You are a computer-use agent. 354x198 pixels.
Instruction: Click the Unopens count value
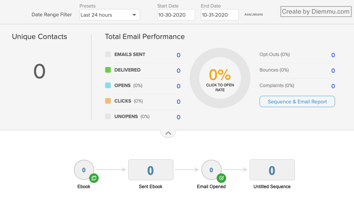[178, 117]
